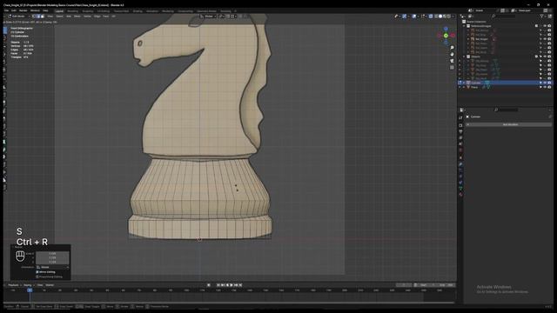Toggle viewport gizmos icon
The height and width of the screenshot is (313, 557).
tap(404, 17)
